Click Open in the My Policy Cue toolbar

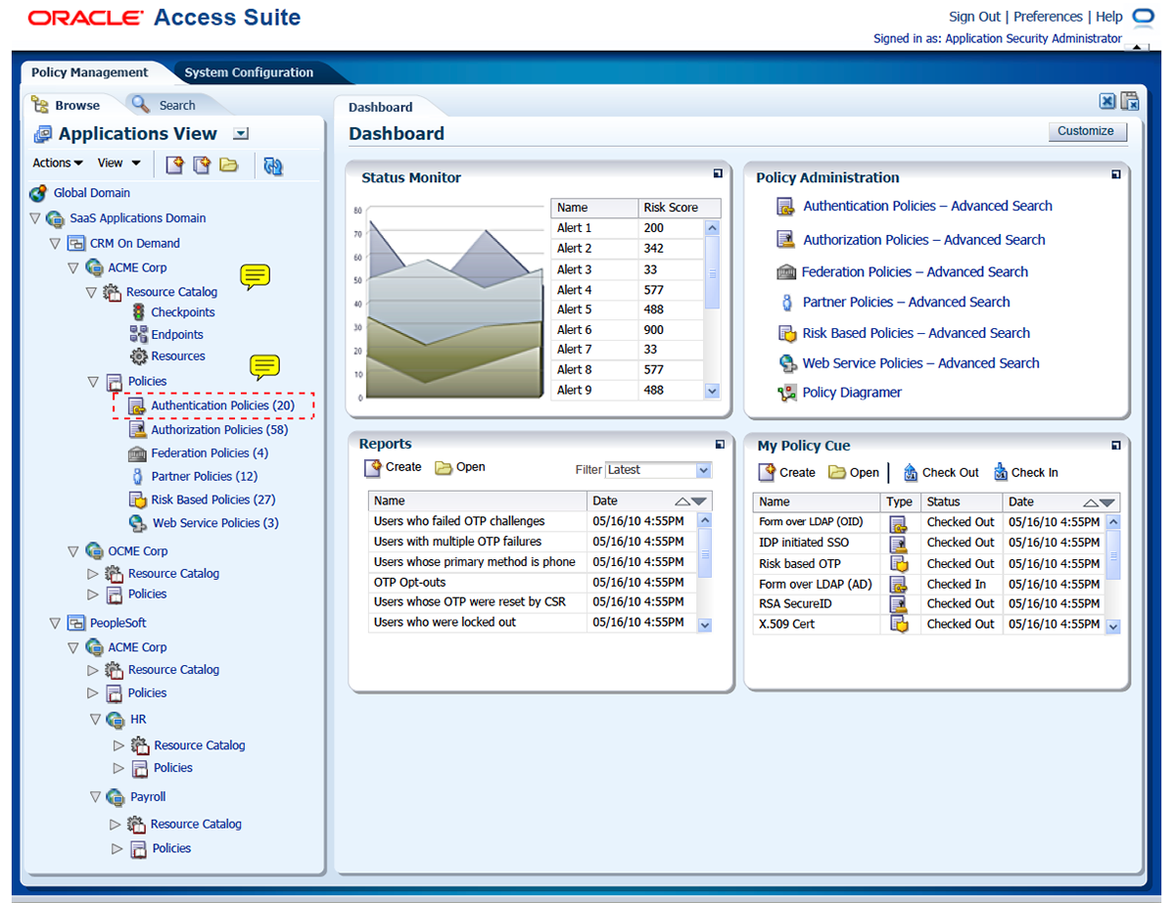click(854, 472)
